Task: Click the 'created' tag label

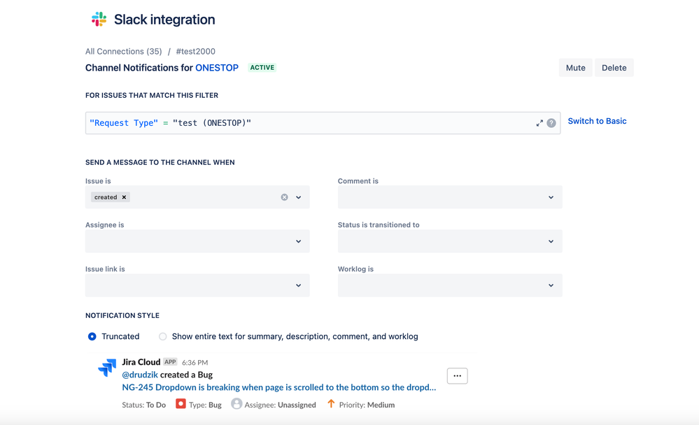Action: [106, 197]
